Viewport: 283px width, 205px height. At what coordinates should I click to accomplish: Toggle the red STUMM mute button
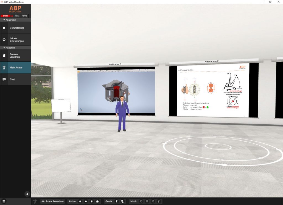click(5, 16)
